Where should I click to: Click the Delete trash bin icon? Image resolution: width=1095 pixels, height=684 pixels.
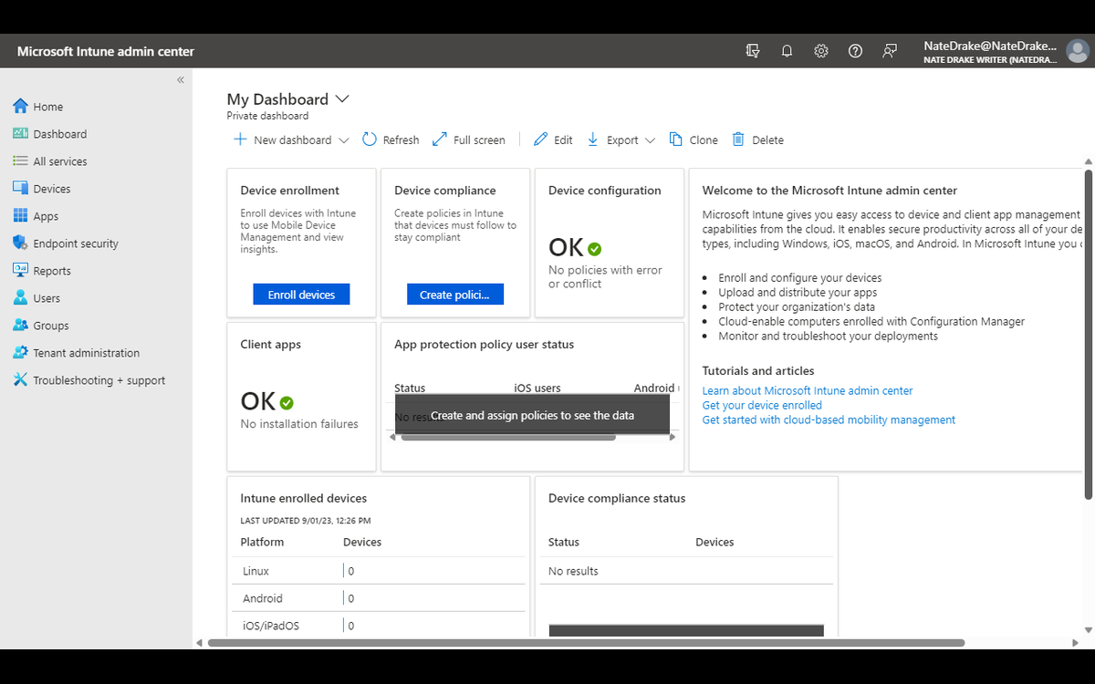tap(739, 140)
